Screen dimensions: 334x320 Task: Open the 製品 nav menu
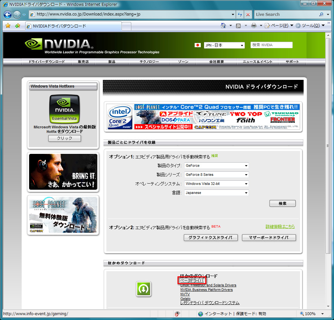point(112,62)
